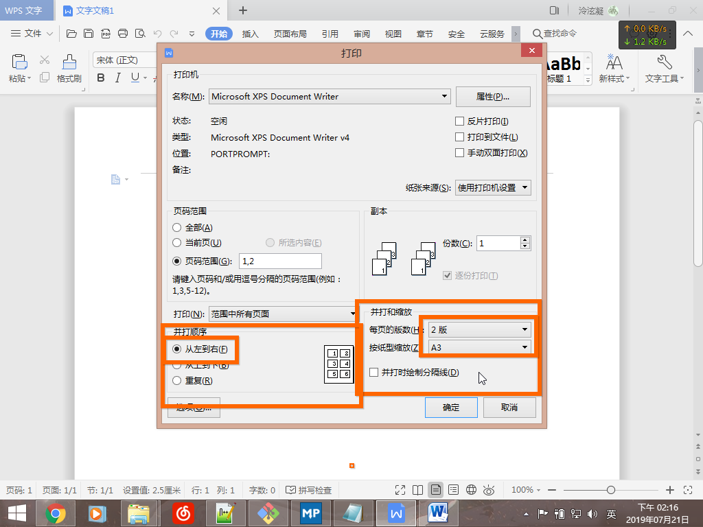Select Page range (页码范围) radio button
The width and height of the screenshot is (703, 527).
(x=176, y=261)
